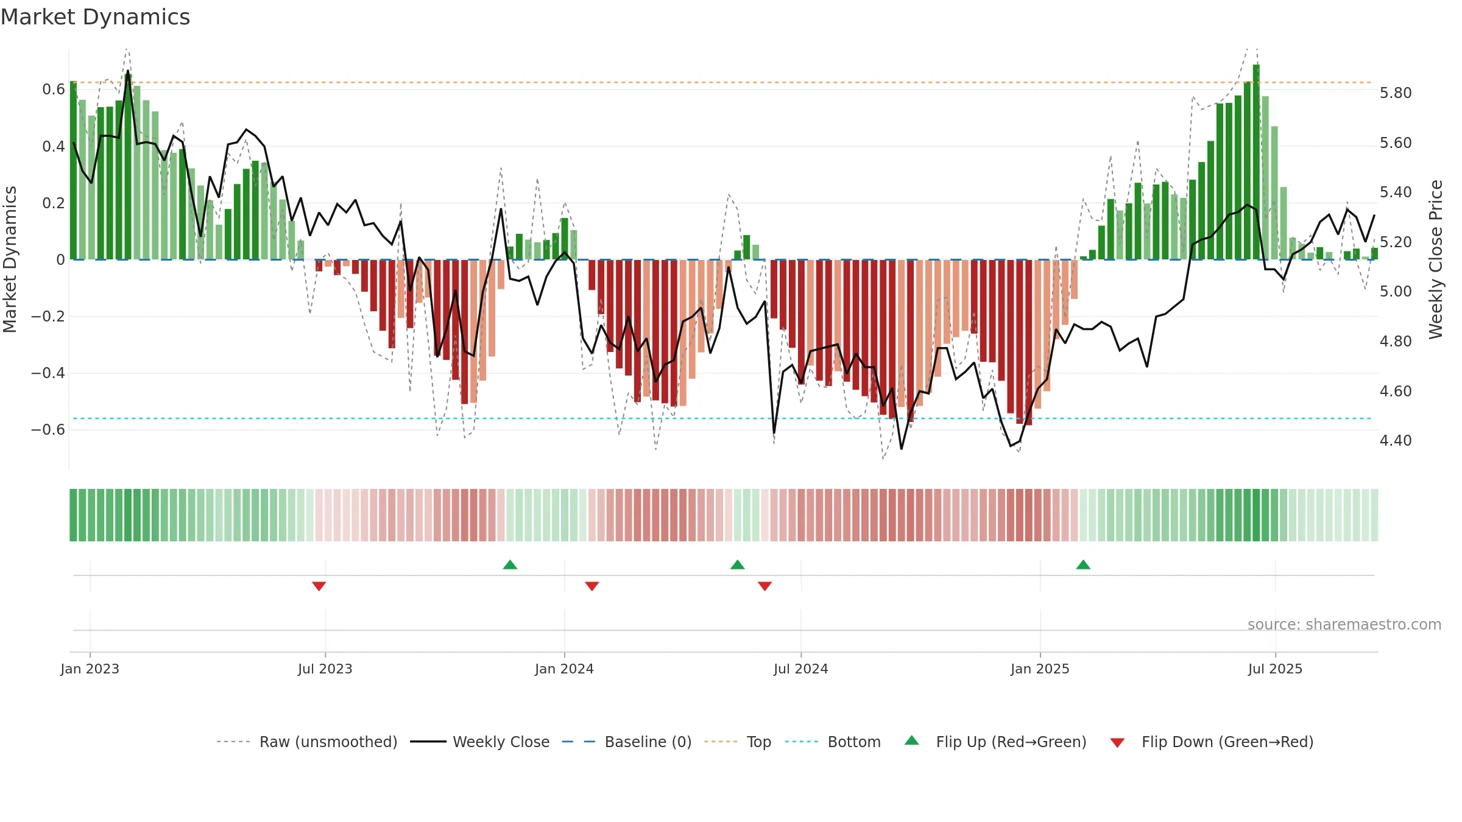
Task: Click the green Flip Up triangle in legend
Action: (x=912, y=740)
